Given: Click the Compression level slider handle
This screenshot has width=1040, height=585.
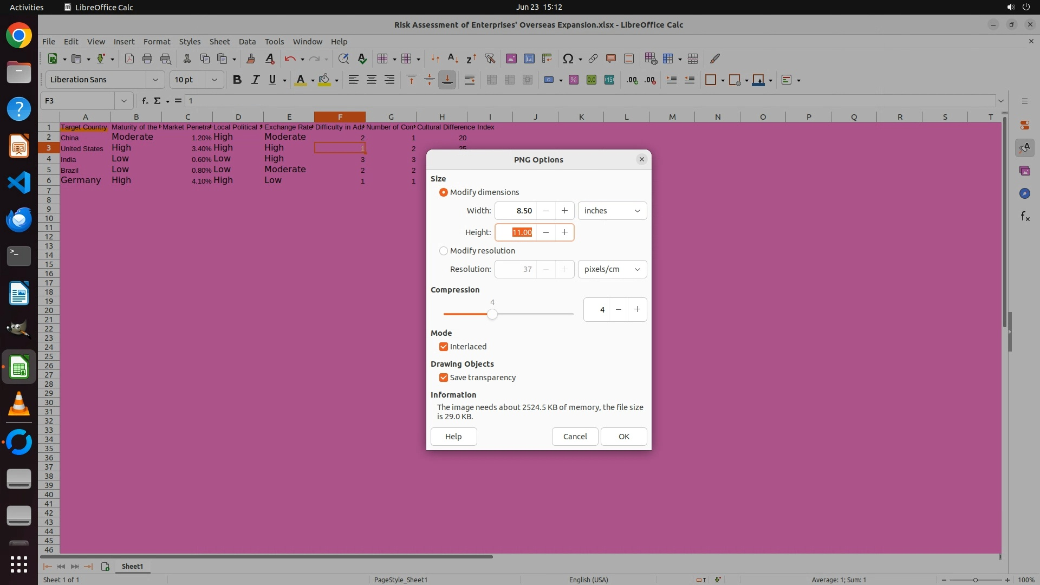Looking at the screenshot, I should click(492, 314).
